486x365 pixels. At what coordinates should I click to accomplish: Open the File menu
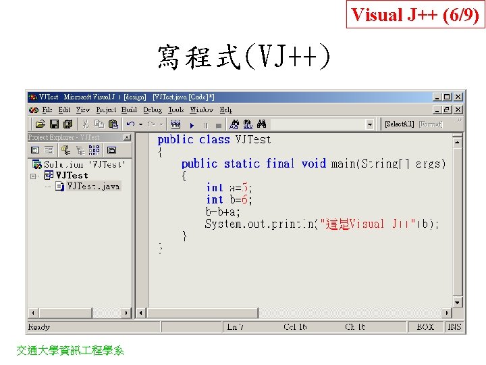coord(47,110)
